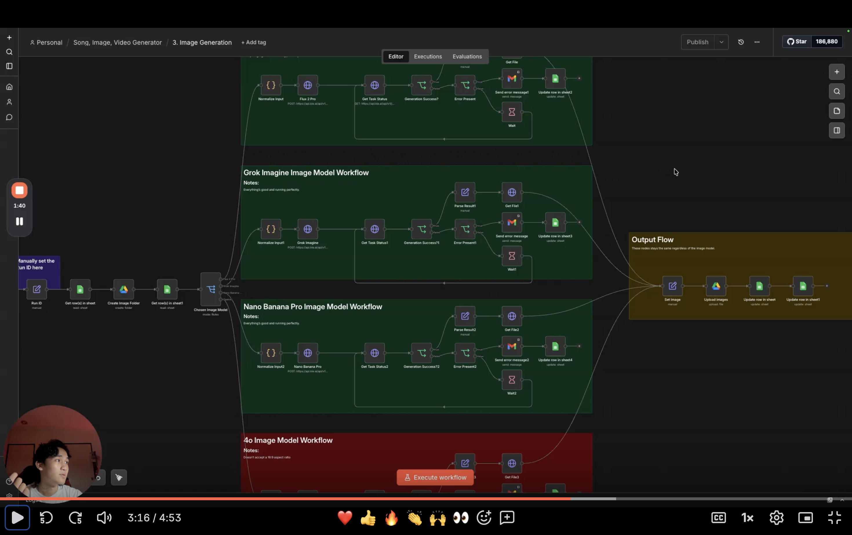Select the Send error message1 Gmail node
Screen dimensions: 852x535
coord(511,79)
